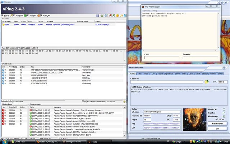
Task: Toggle the Active checkbox in vPlug
Action: tap(2, 15)
